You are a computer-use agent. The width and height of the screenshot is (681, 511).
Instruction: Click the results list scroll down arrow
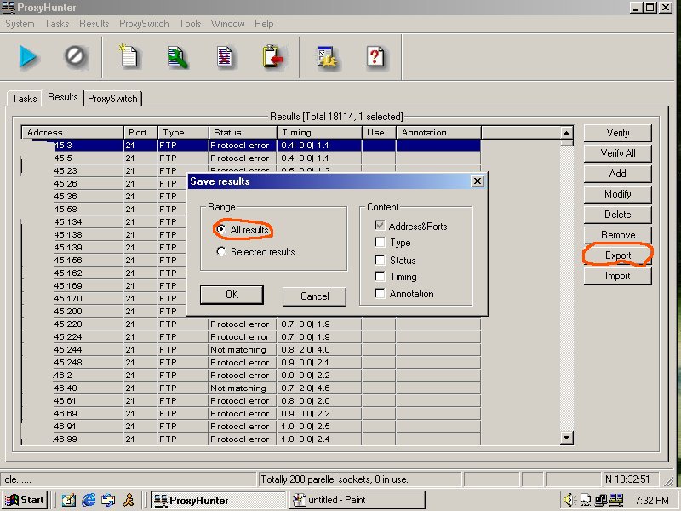coord(567,438)
